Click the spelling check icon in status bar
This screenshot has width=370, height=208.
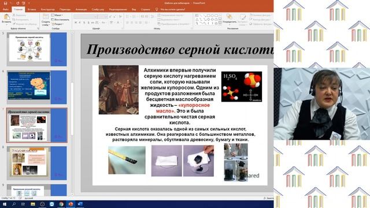[x=20, y=198]
